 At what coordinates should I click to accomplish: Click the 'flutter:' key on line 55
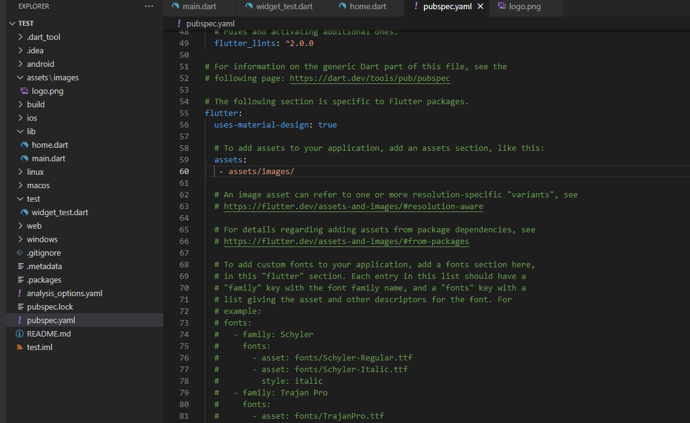click(x=223, y=113)
